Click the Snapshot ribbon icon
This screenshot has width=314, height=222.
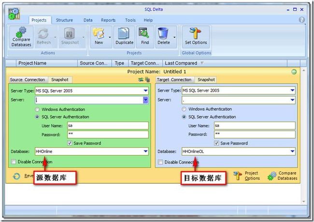(70, 37)
